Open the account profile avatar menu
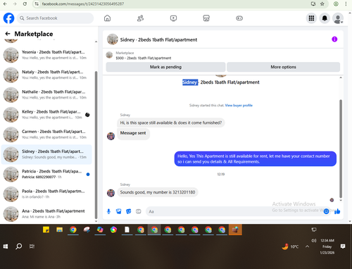This screenshot has width=352, height=269. [338, 18]
